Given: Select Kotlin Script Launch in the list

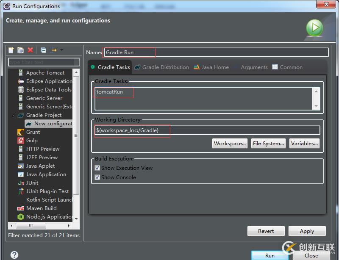Looking at the screenshot, I should 49,200.
